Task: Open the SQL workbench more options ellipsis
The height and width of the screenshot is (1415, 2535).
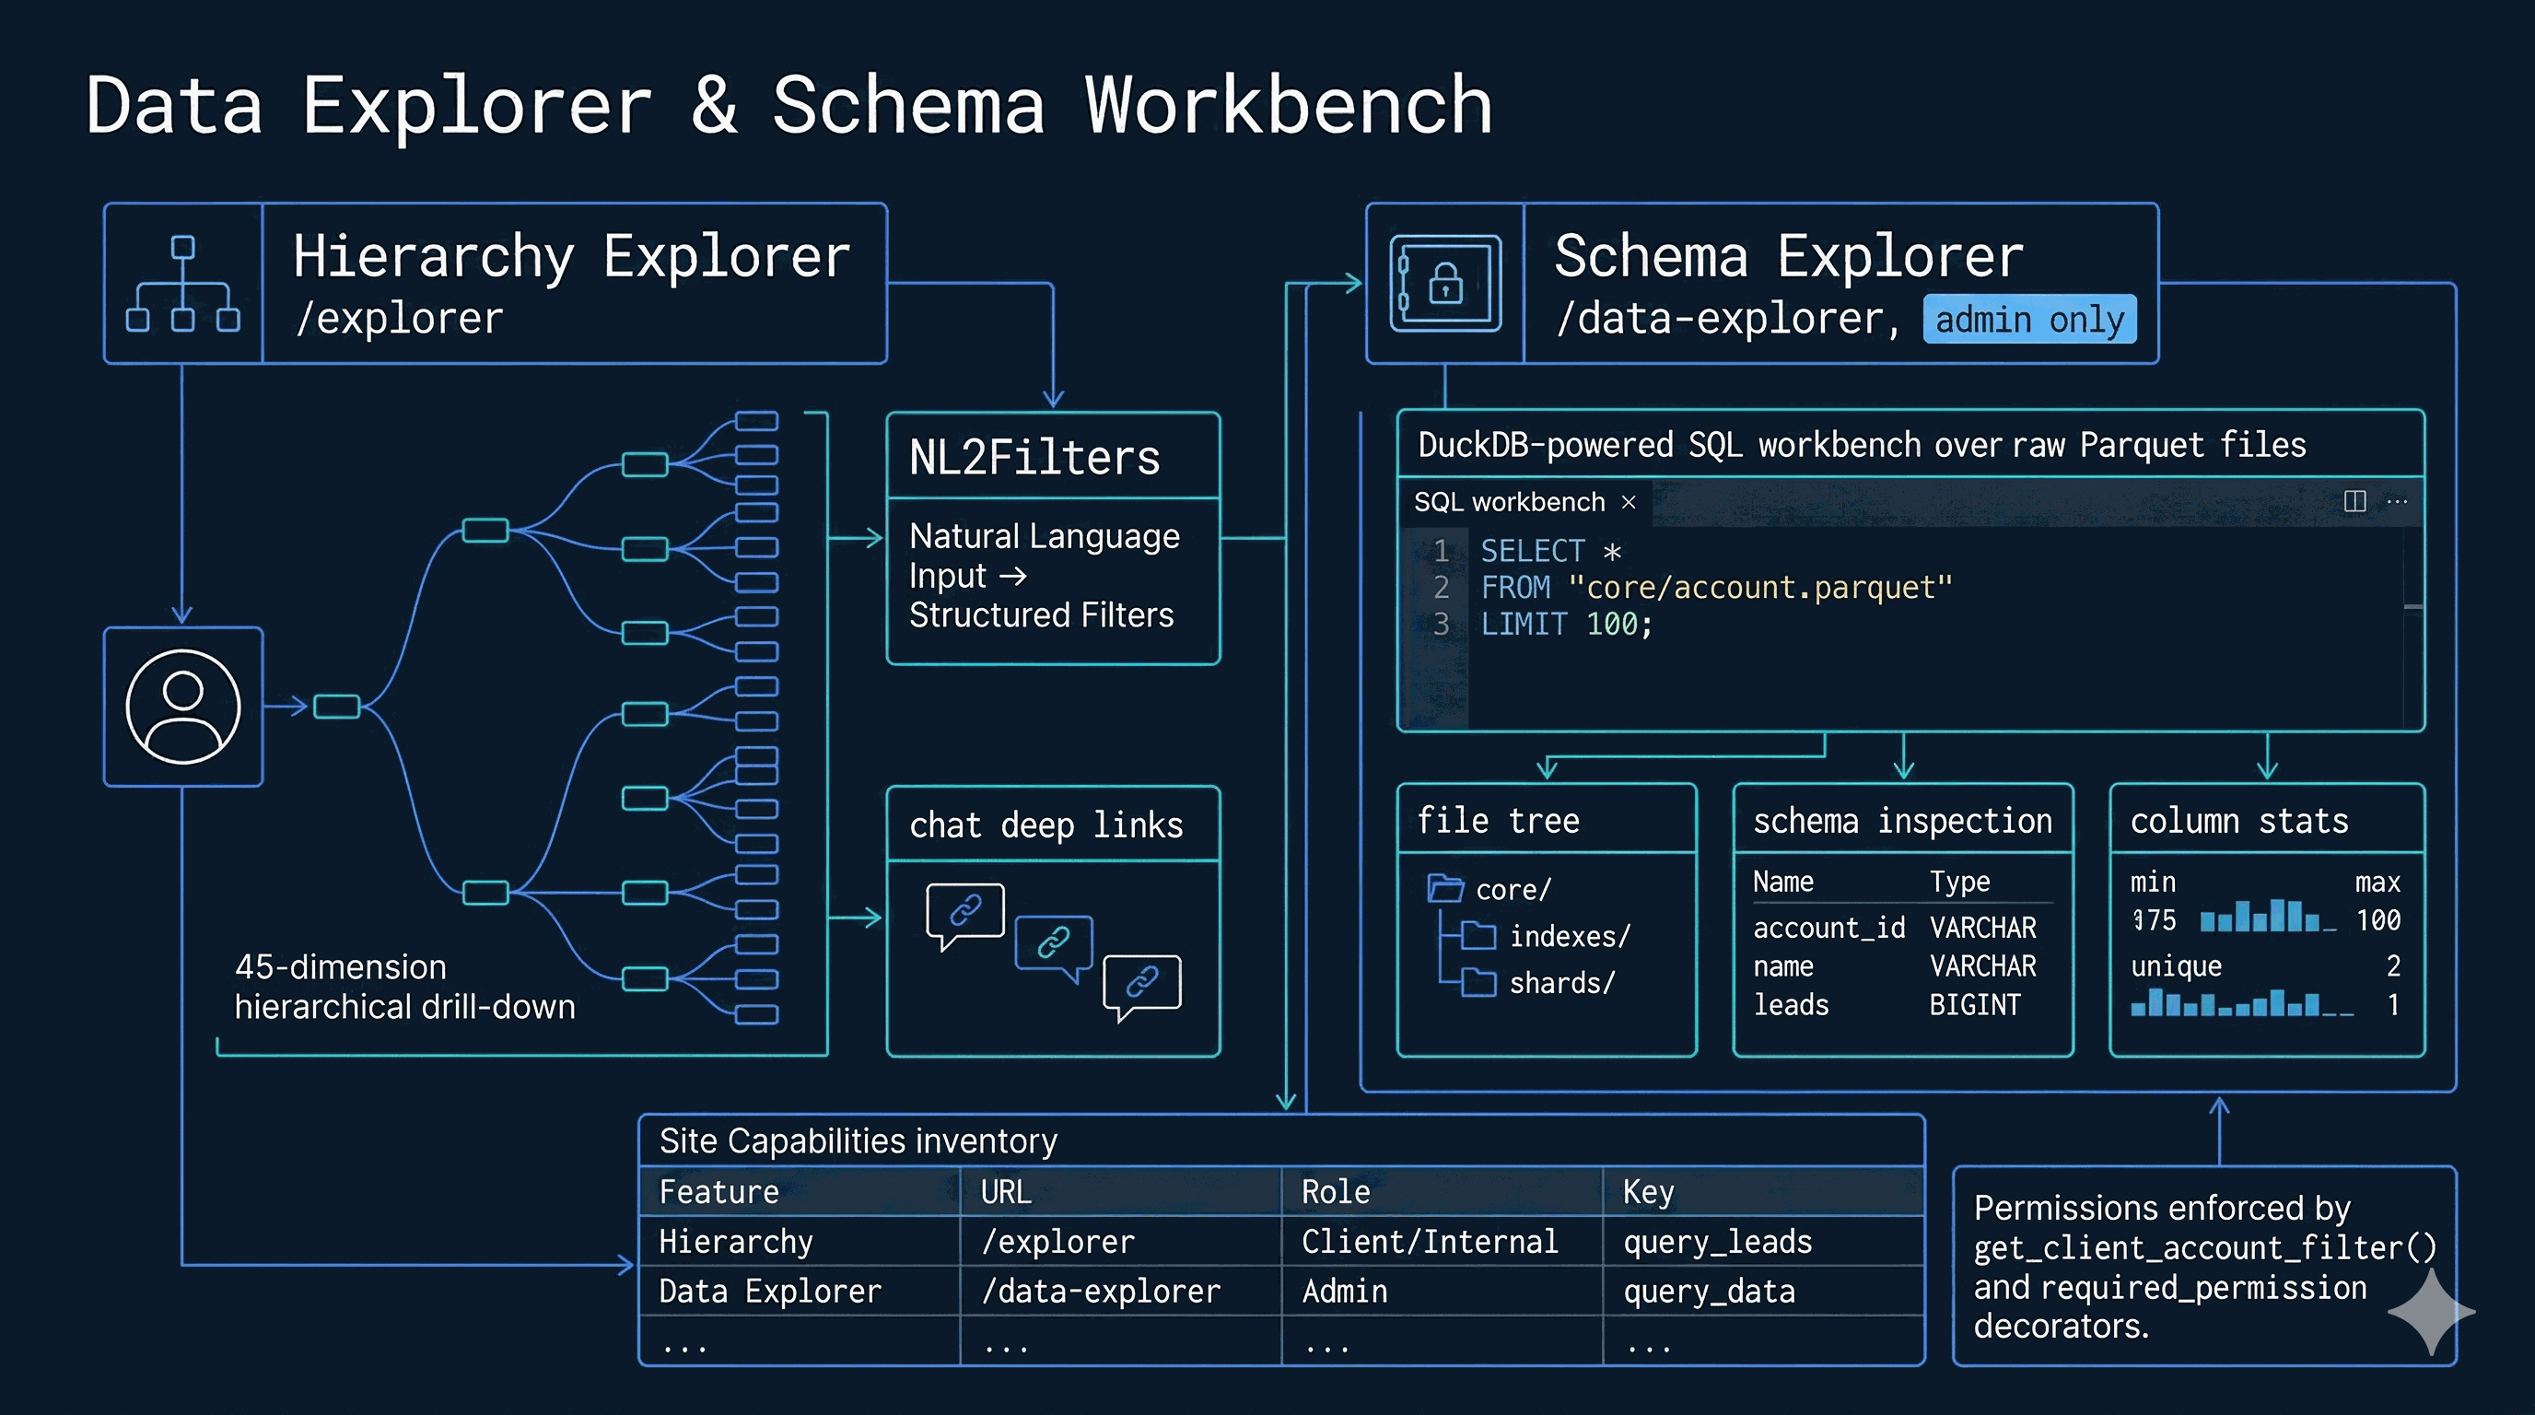Action: coord(2397,501)
